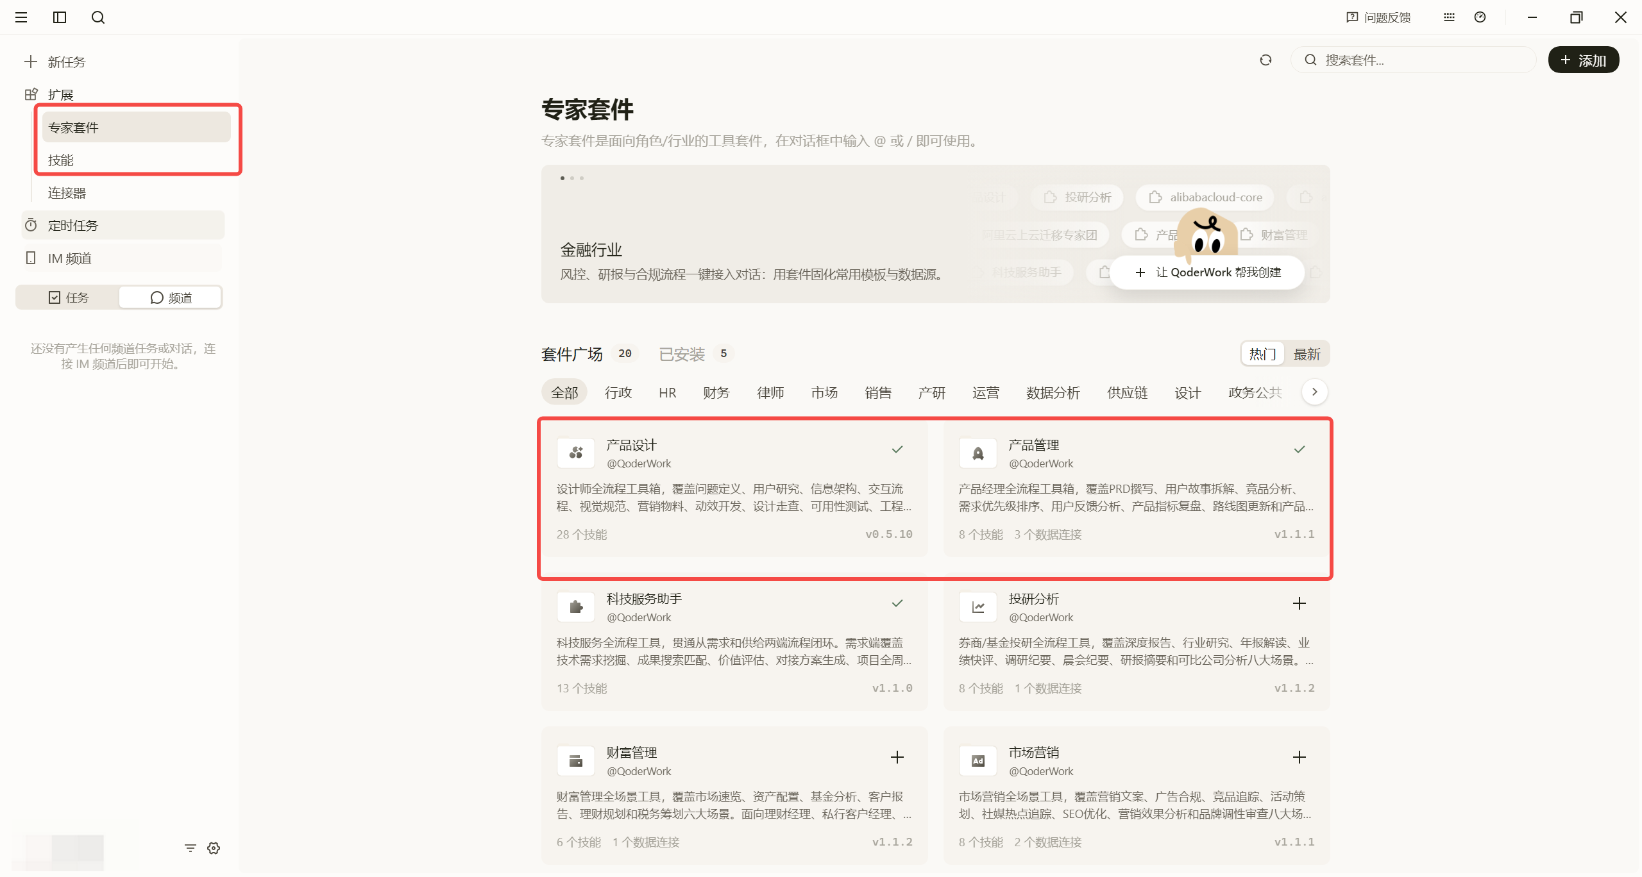Click the 市场营销 Ad icon
The height and width of the screenshot is (877, 1642).
click(x=978, y=760)
